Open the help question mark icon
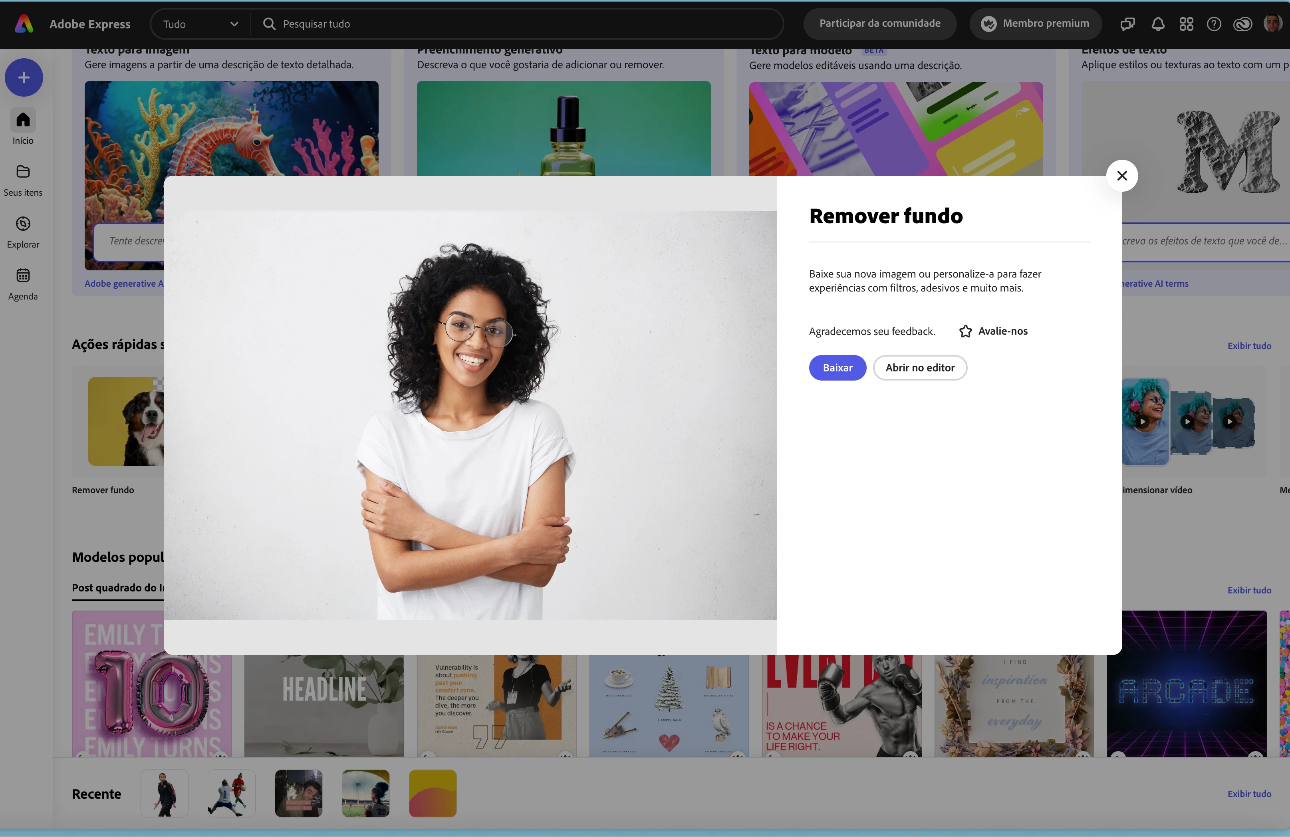This screenshot has height=837, width=1290. pos(1214,24)
